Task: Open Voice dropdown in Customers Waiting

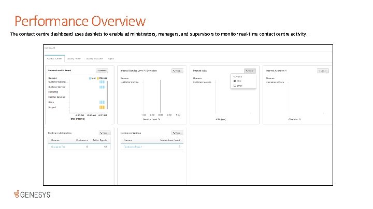Action: pyautogui.click(x=178, y=133)
